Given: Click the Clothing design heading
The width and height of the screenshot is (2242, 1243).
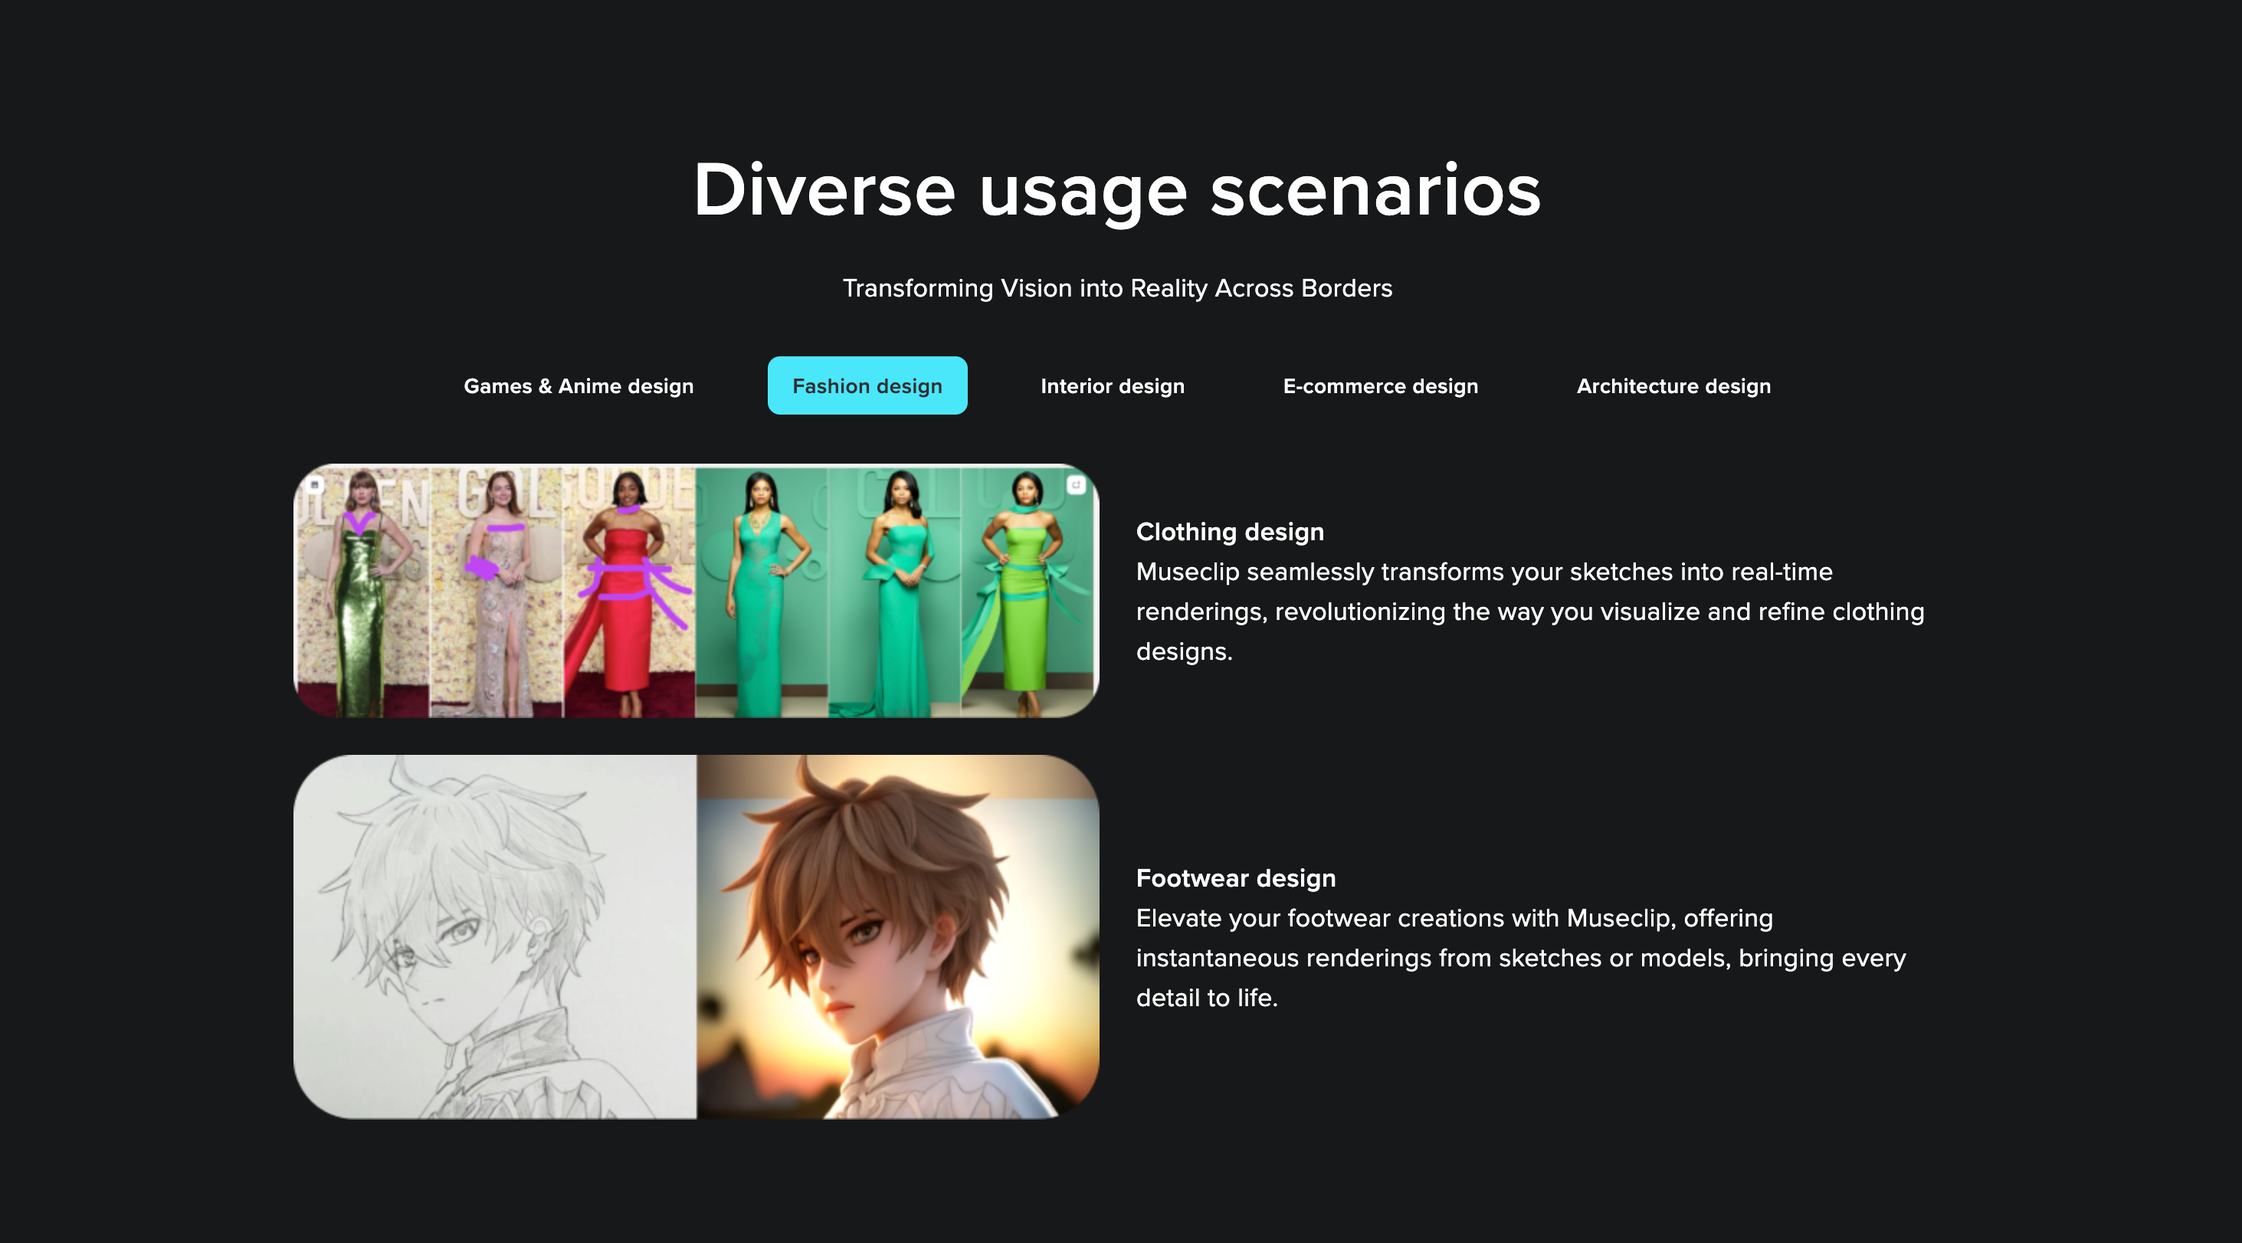Looking at the screenshot, I should (1229, 532).
